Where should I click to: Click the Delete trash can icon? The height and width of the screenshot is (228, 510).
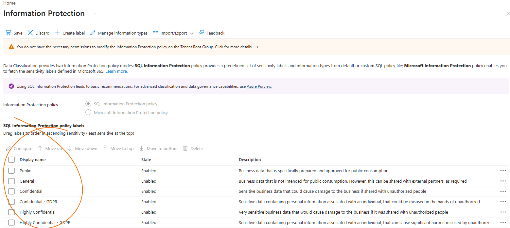185,148
